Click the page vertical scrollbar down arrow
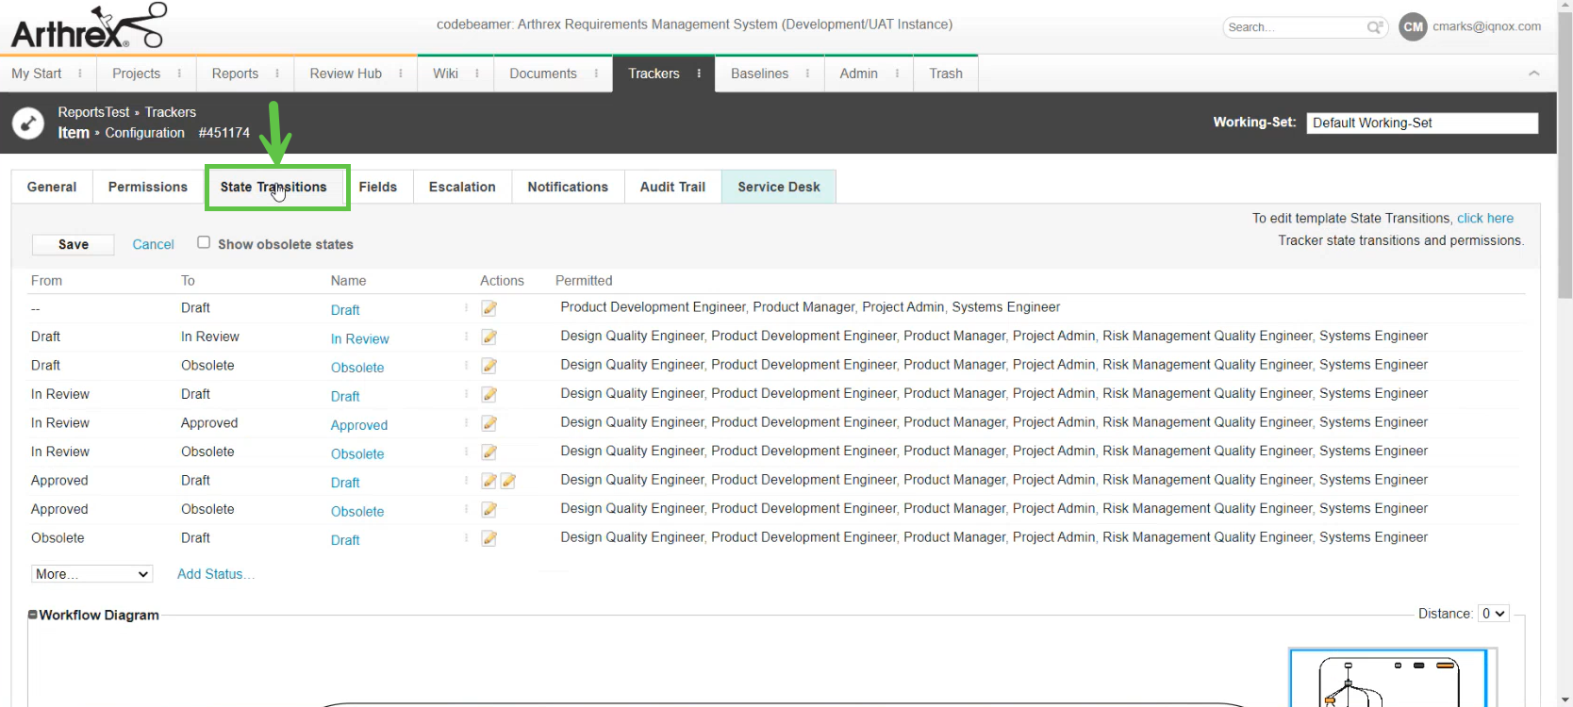 point(1565,700)
